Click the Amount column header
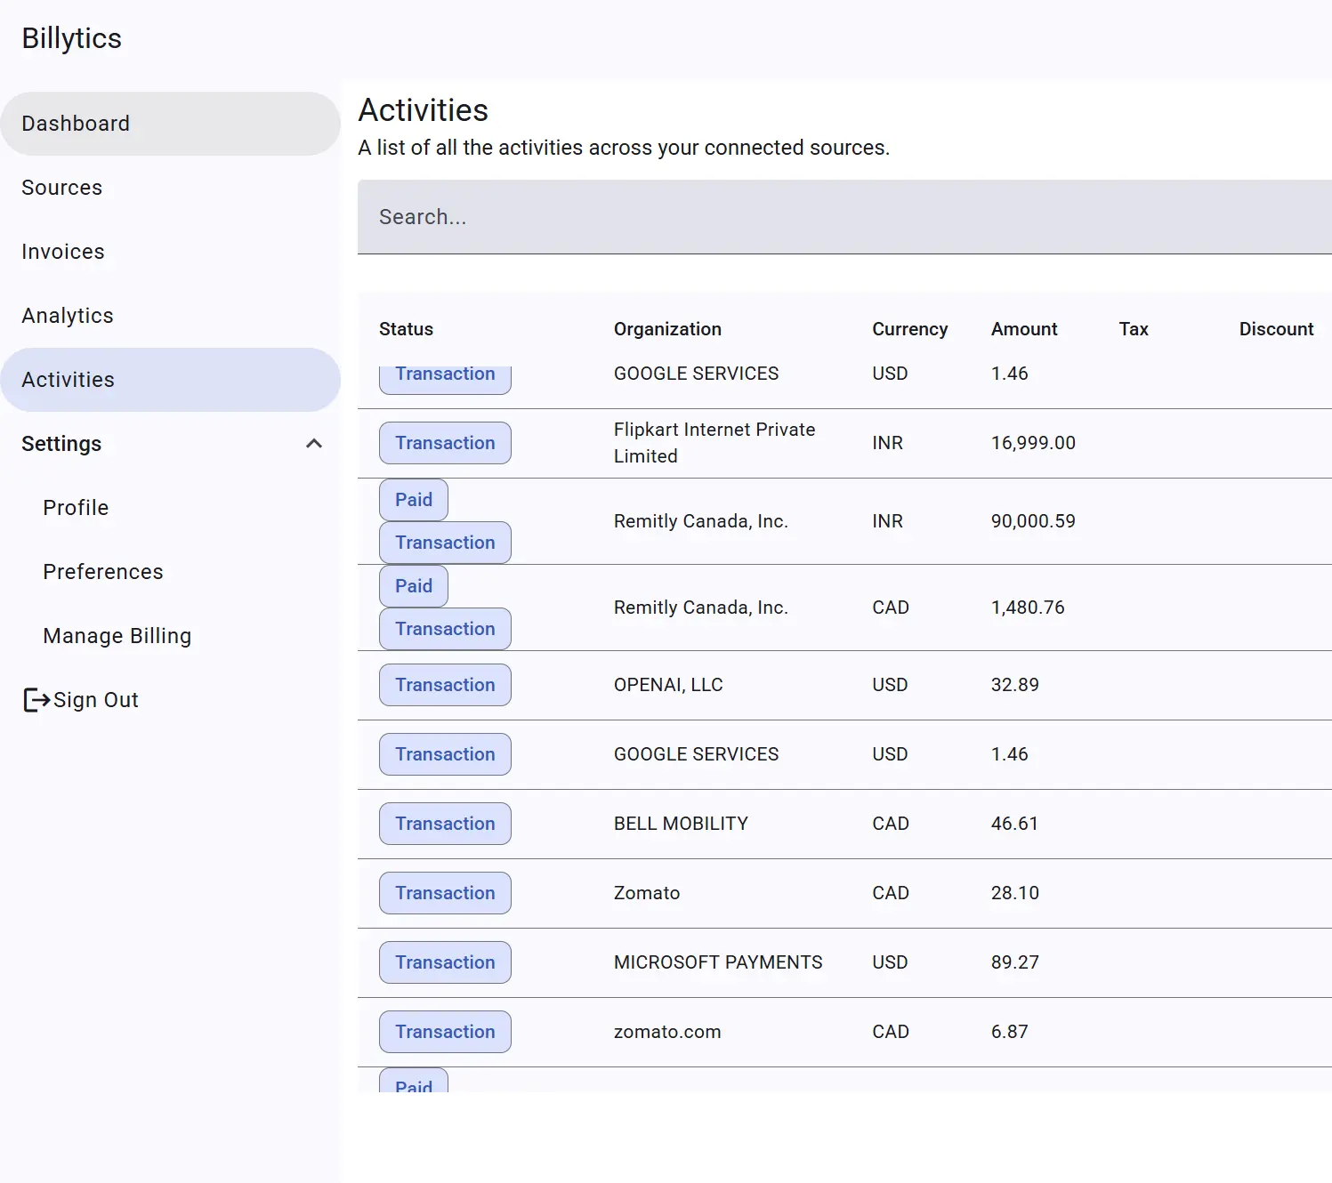Viewport: 1332px width, 1183px height. tap(1024, 329)
